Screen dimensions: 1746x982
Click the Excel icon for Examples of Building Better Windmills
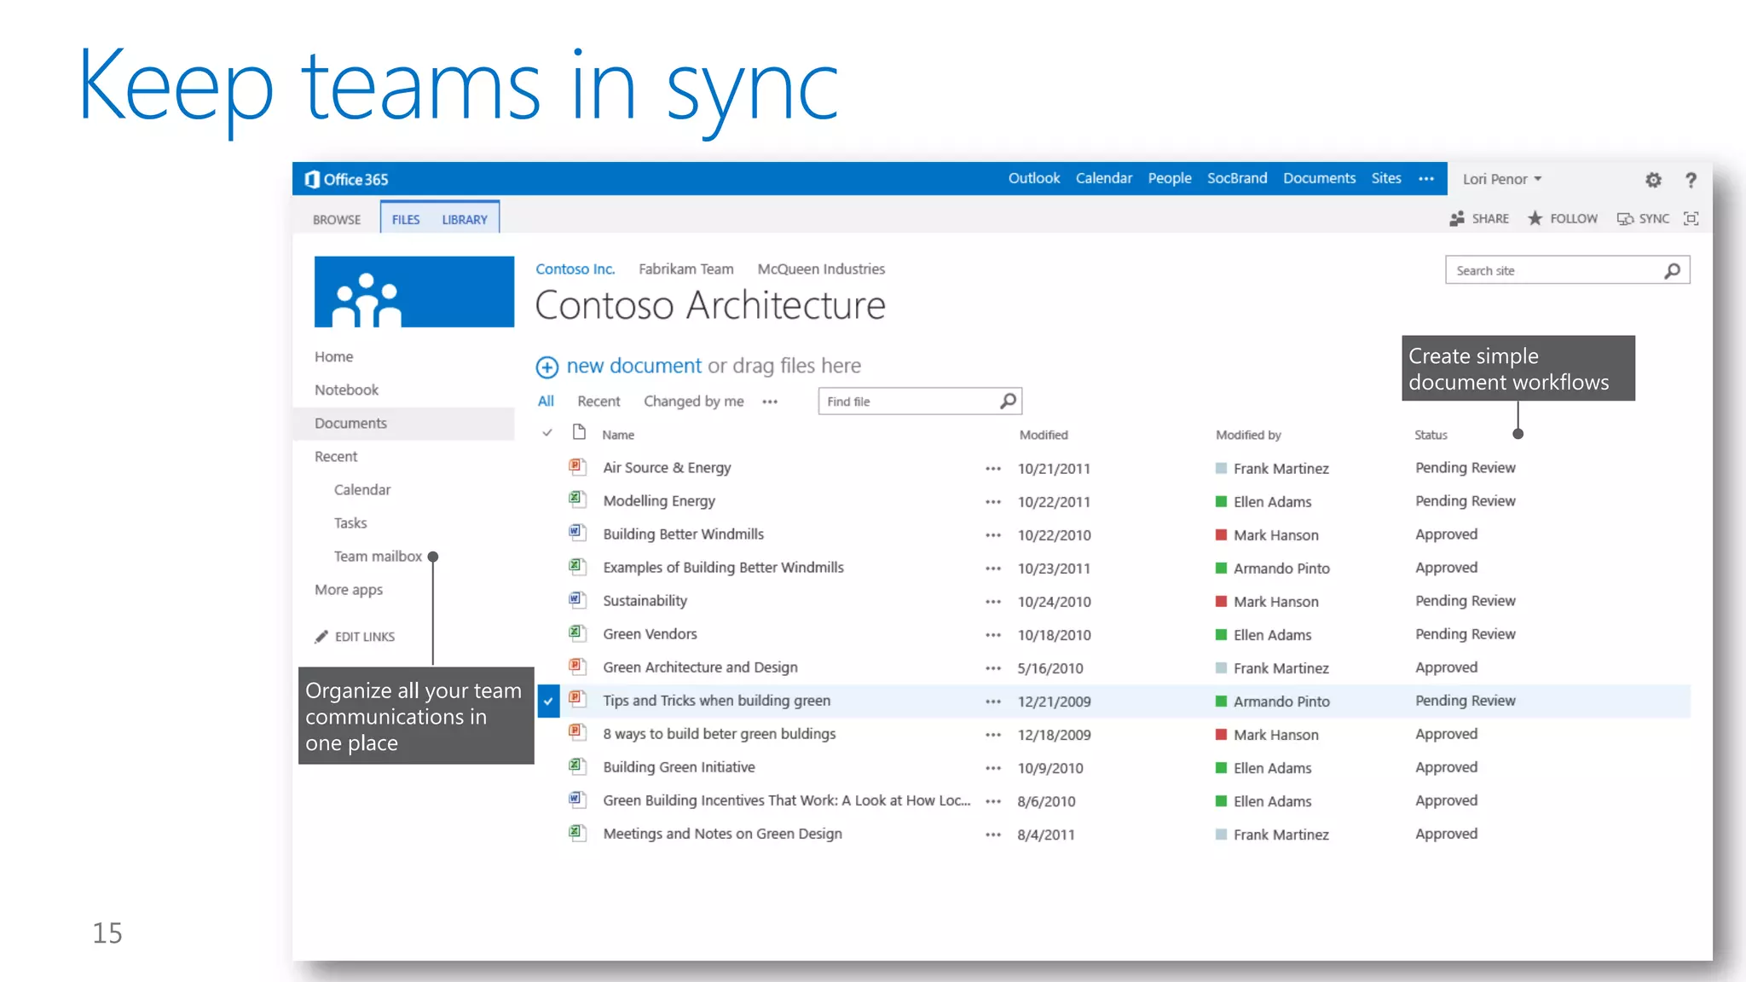point(578,567)
